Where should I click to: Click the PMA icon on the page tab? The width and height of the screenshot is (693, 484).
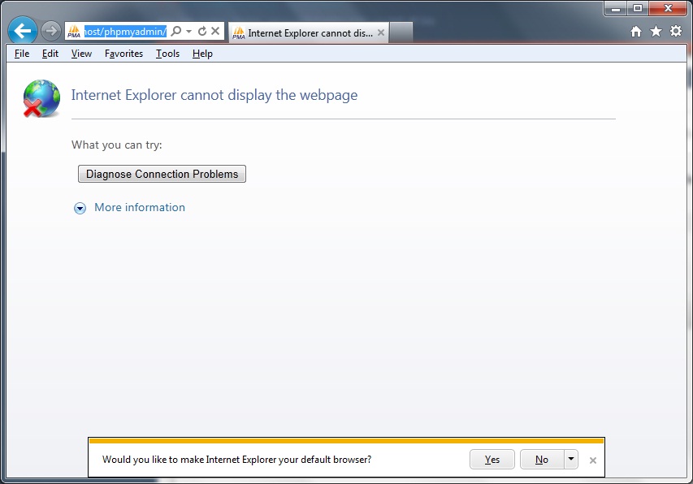239,33
